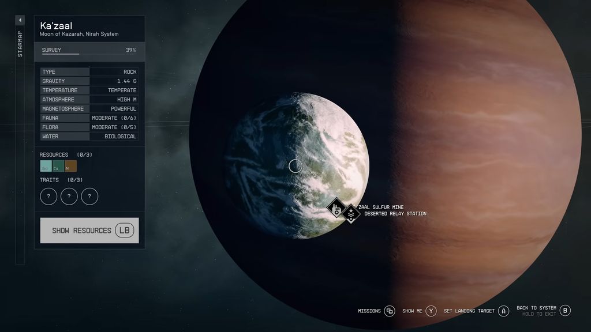Select the Deserted Relay Station marker icon

pos(350,213)
